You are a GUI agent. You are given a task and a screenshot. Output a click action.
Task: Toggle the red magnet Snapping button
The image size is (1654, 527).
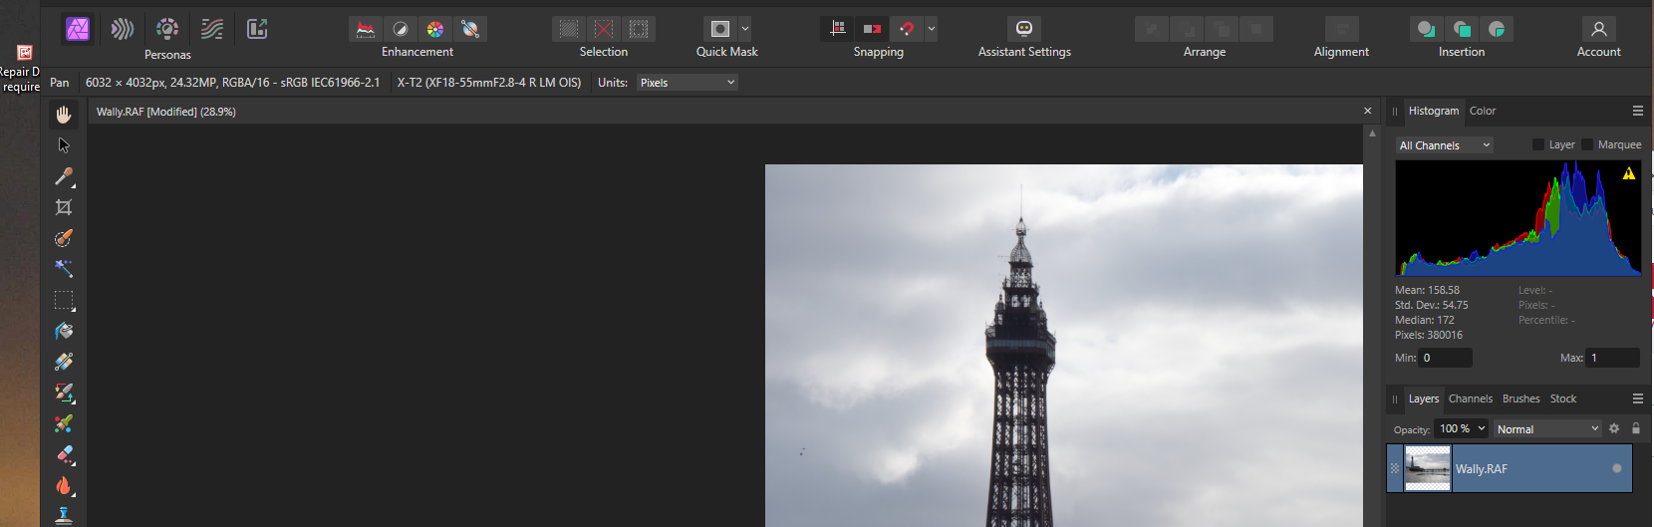(x=907, y=29)
